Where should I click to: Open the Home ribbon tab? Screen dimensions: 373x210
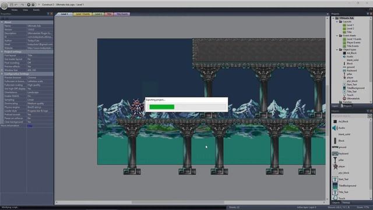point(15,10)
